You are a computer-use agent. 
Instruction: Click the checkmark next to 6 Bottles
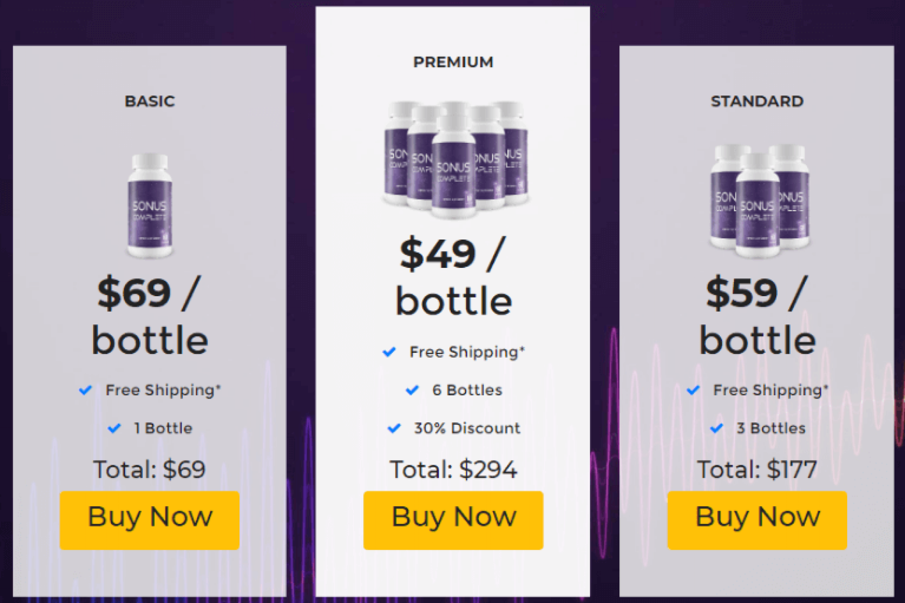click(411, 389)
